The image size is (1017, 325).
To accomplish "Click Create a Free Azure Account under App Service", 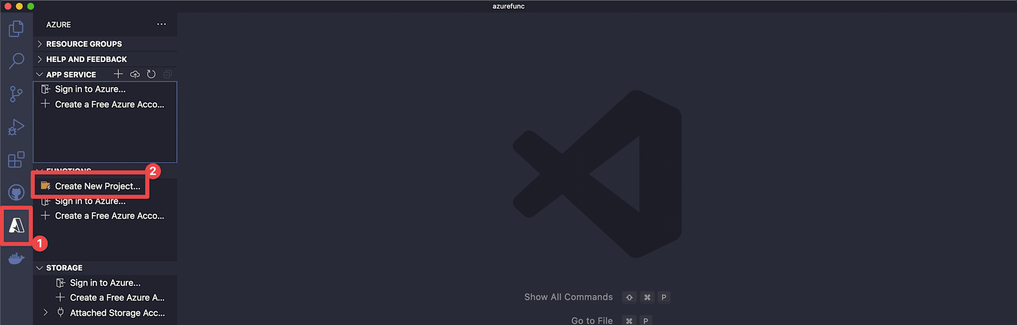I will 105,104.
